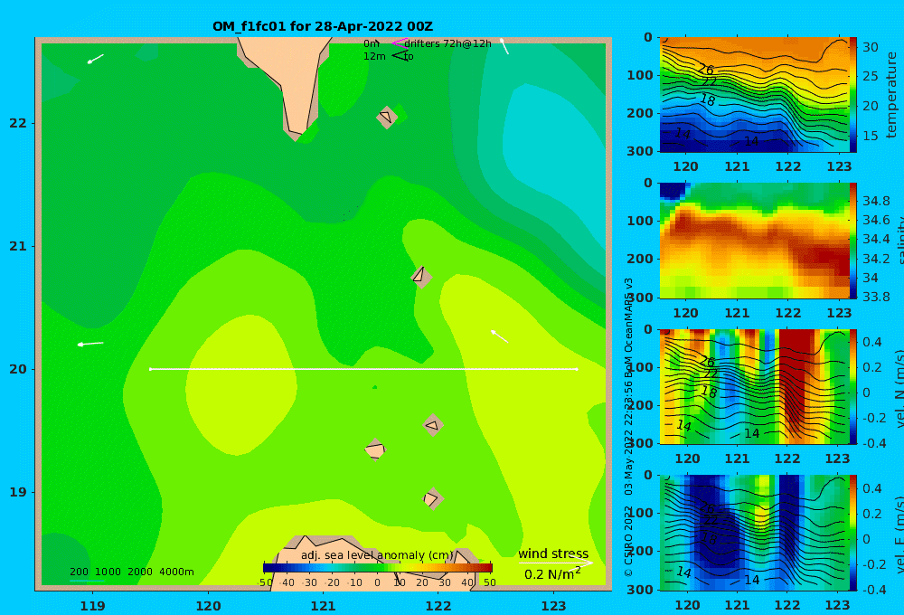Viewport: 904px width, 615px height.
Task: Click the '34.8' tick on salinity colorbar
Action: pyautogui.click(x=876, y=201)
